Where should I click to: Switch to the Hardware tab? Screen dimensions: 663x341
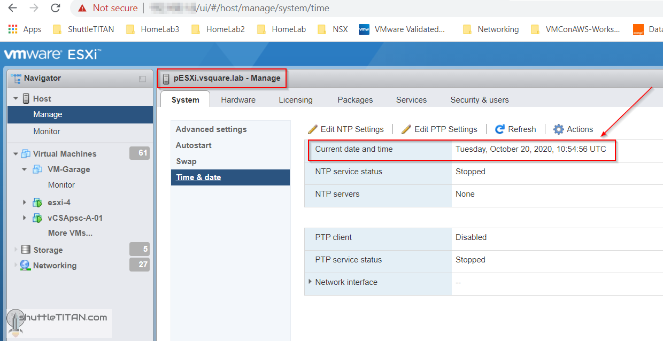(238, 99)
